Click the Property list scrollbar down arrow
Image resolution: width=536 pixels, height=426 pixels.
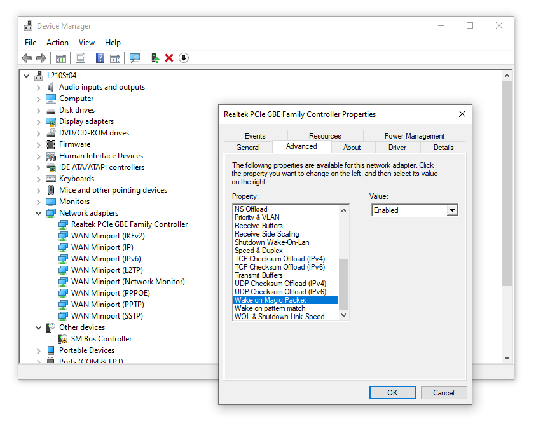point(344,315)
